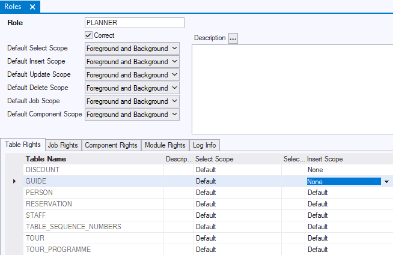Image resolution: width=393 pixels, height=255 pixels.
Task: Open the Default Job Scope dropdown
Action: [x=174, y=101]
